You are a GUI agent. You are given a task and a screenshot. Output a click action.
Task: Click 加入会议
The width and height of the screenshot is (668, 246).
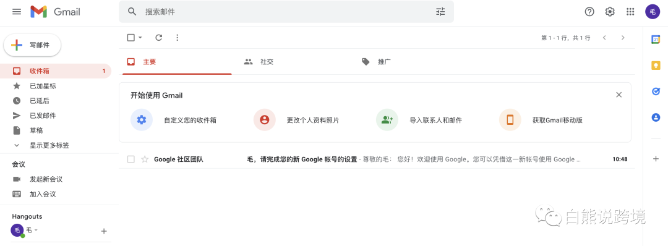(x=43, y=194)
